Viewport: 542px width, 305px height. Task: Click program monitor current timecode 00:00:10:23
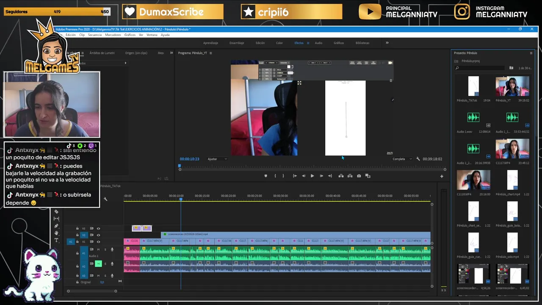coord(189,159)
